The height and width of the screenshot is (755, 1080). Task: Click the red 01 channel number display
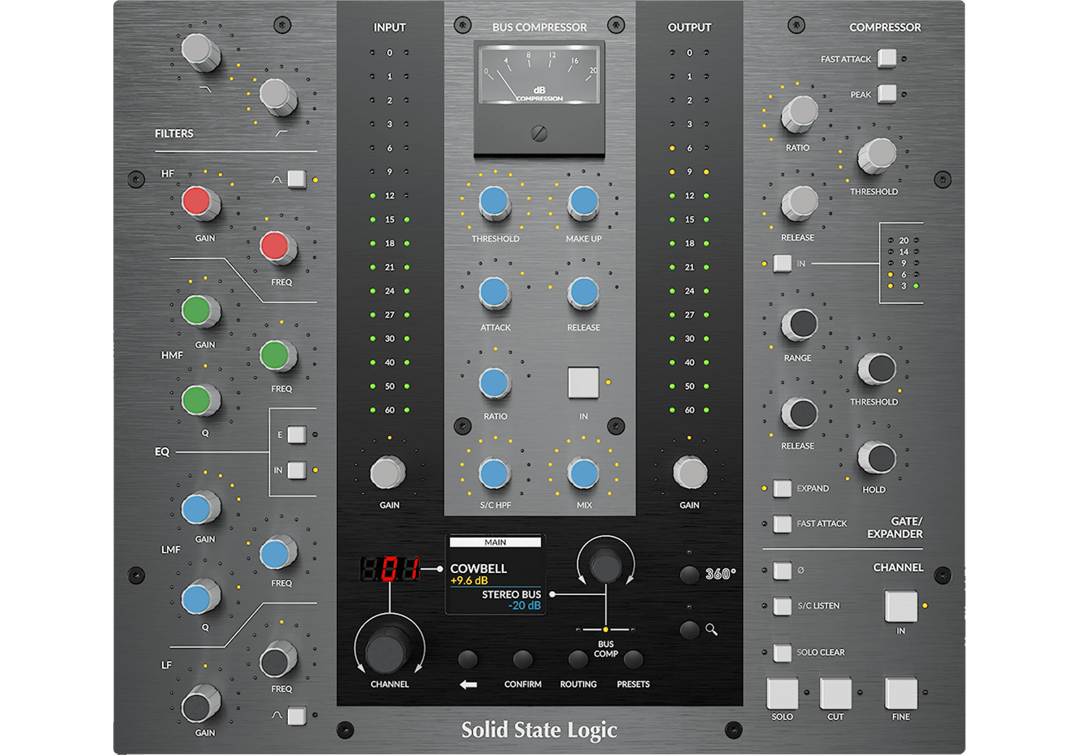click(x=390, y=570)
